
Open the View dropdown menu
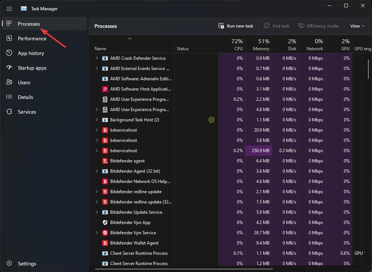point(357,26)
